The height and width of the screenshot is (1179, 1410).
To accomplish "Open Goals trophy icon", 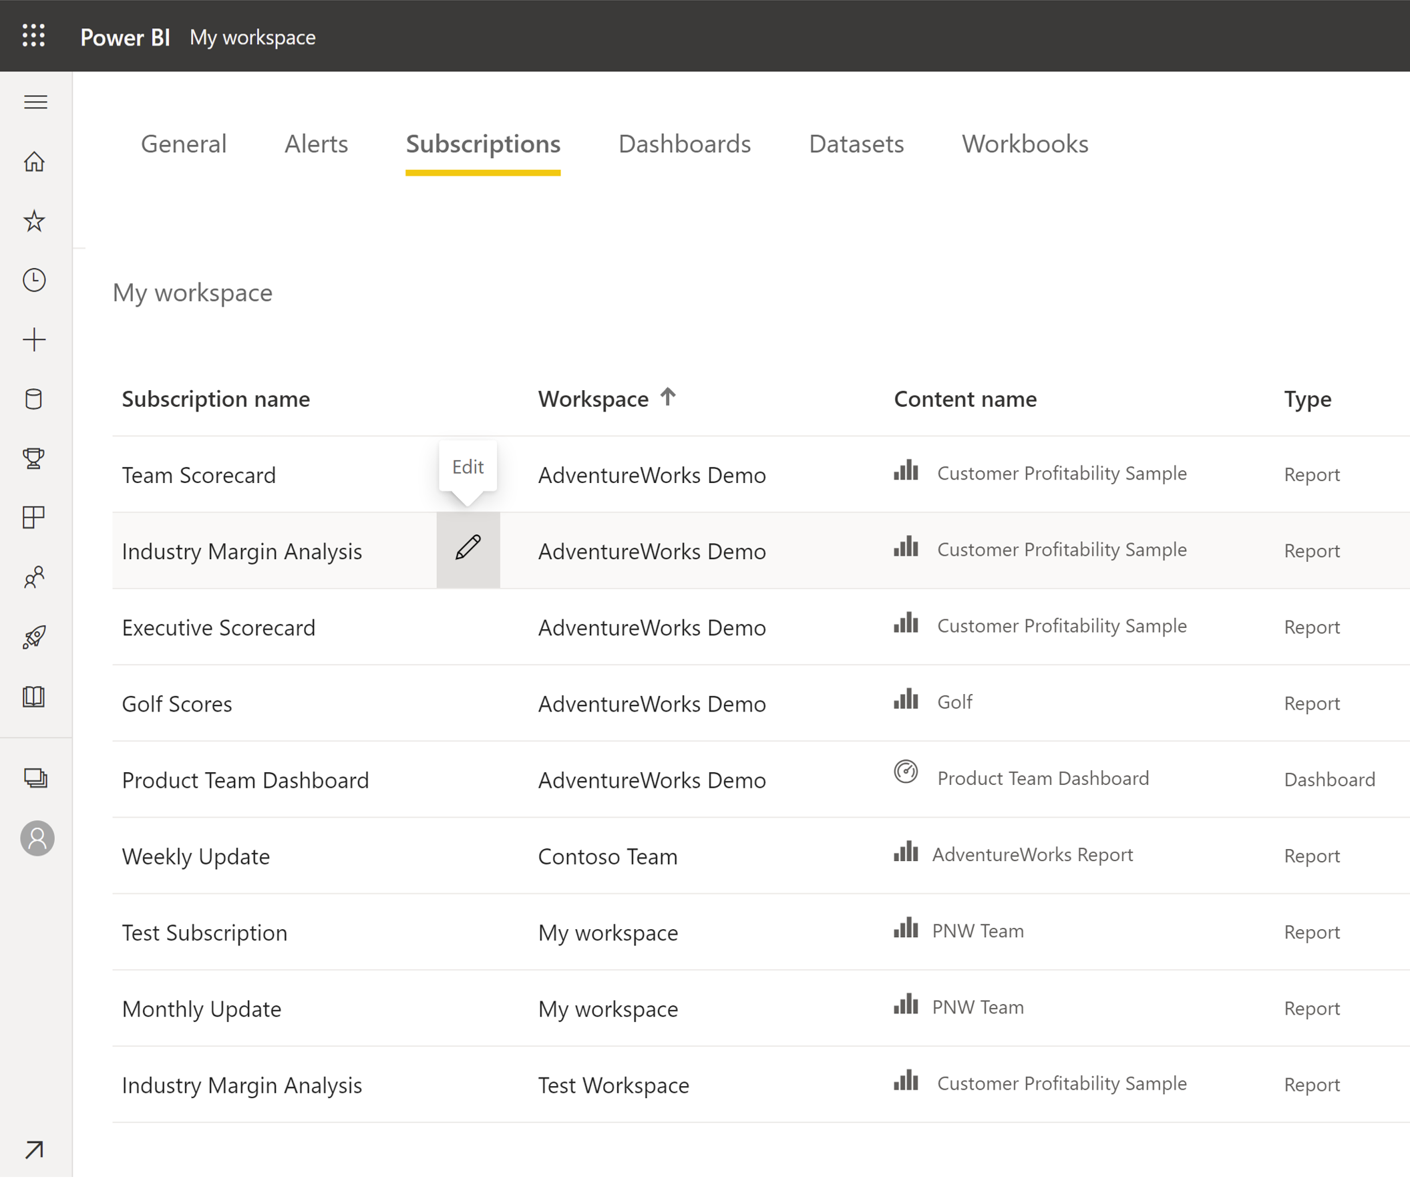I will pyautogui.click(x=34, y=459).
